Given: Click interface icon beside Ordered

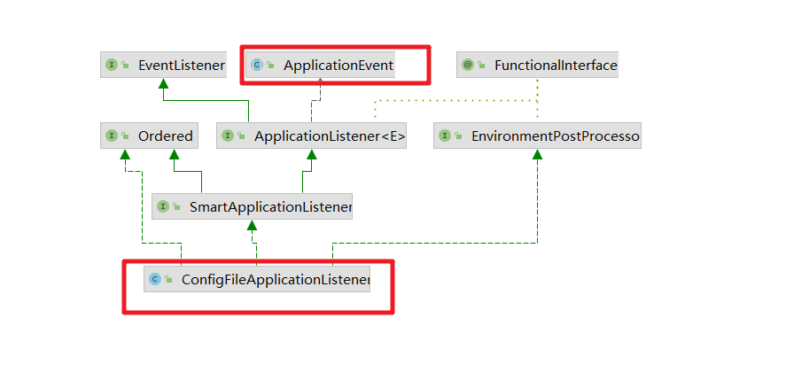Looking at the screenshot, I should point(112,136).
